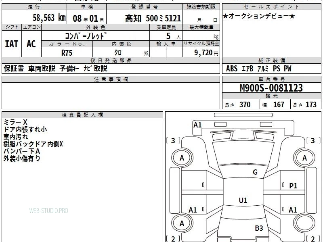Select inspector note 外装小傷有り
The height and width of the screenshot is (242, 323).
tap(22, 159)
